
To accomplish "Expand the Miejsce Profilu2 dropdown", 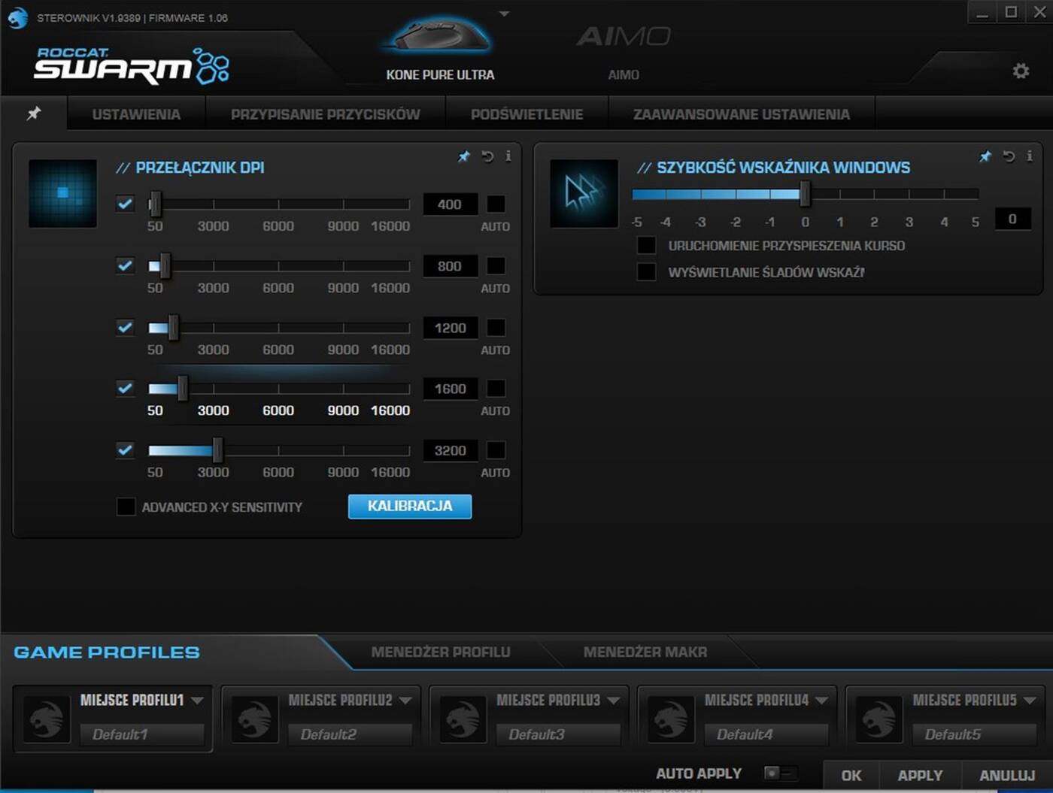I will pos(405,699).
